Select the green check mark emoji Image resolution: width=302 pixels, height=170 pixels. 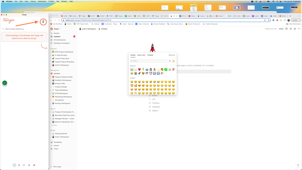click(x=166, y=70)
